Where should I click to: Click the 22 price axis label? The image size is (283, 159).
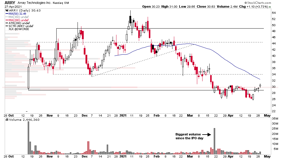tap(274, 111)
